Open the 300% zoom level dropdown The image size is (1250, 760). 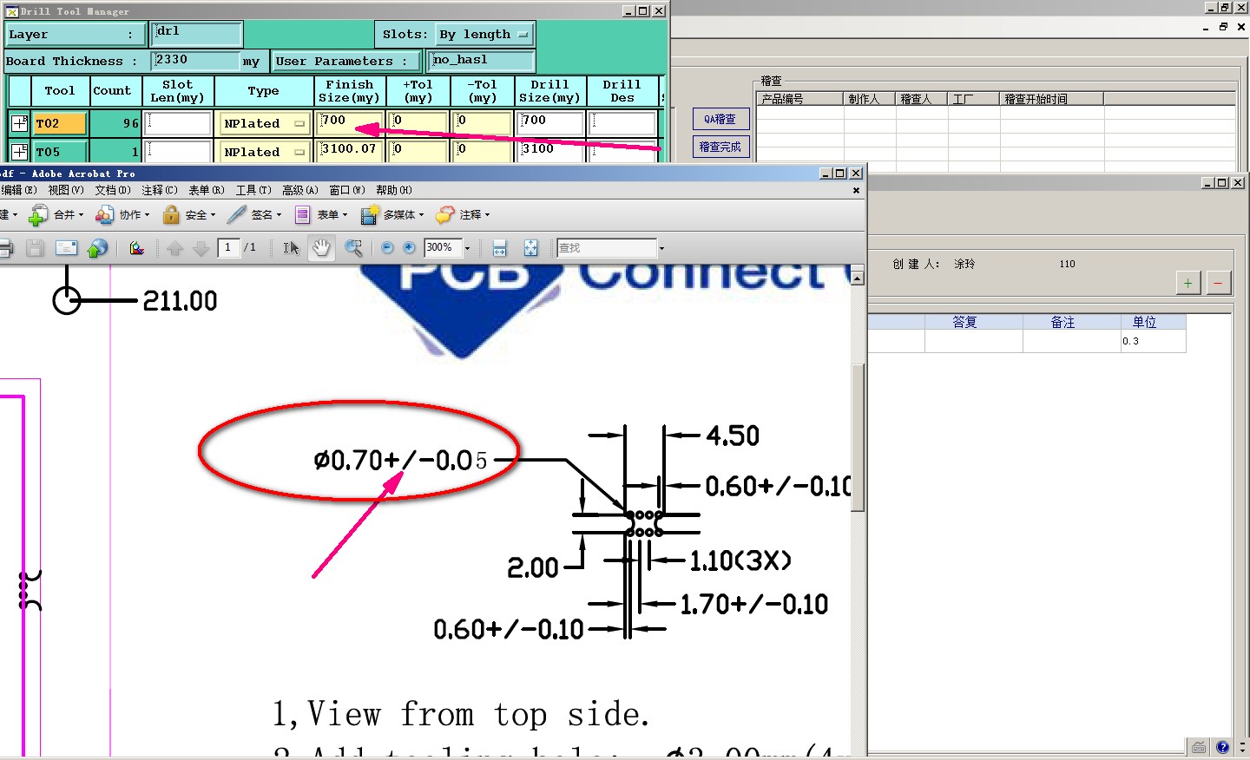pyautogui.click(x=467, y=248)
